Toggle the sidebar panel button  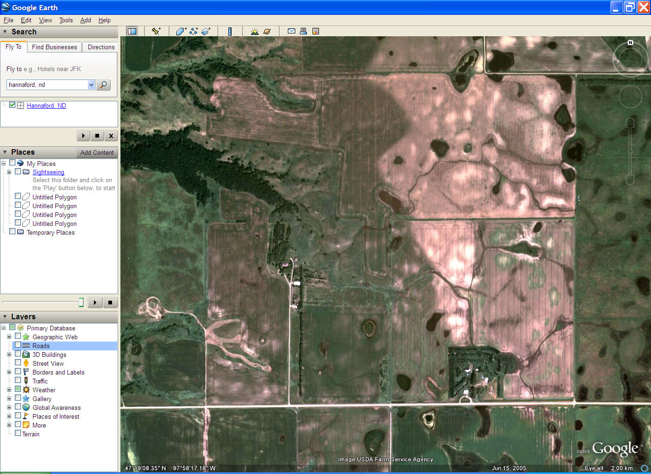(132, 31)
